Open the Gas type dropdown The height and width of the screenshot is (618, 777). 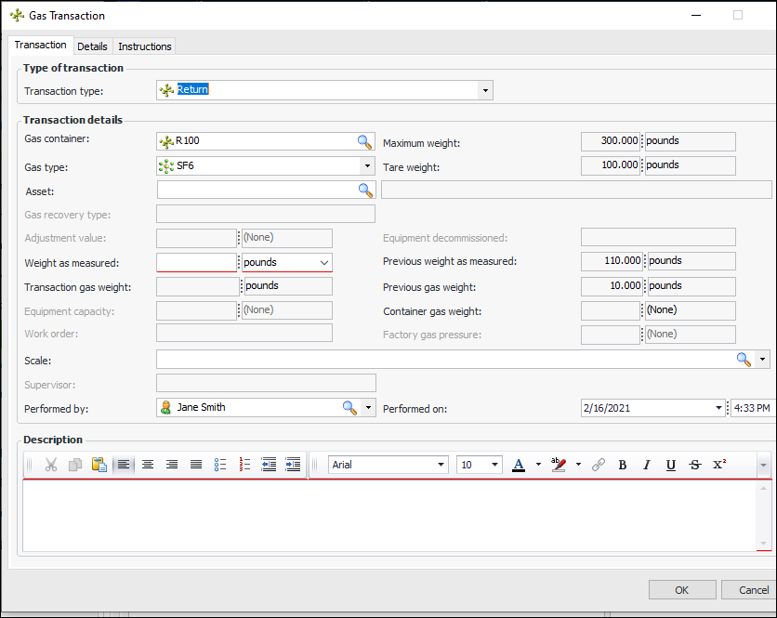point(367,166)
